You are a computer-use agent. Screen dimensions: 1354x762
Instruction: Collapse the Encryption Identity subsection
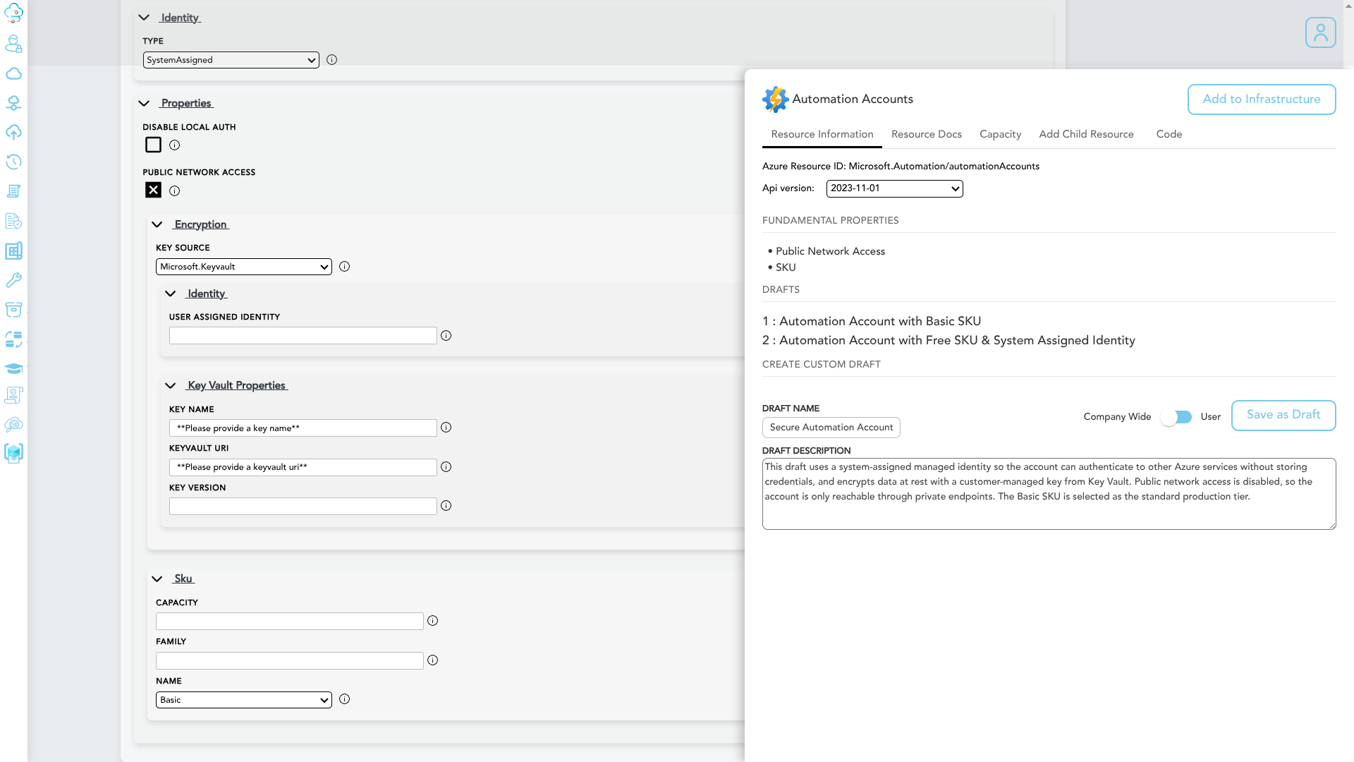tap(171, 294)
